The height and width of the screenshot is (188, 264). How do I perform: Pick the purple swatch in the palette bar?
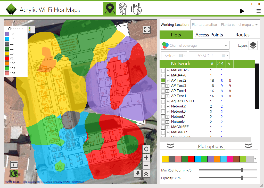pyautogui.click(x=210, y=159)
